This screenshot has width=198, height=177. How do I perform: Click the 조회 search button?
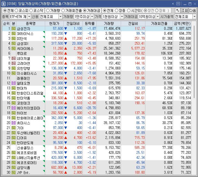[x=185, y=10]
